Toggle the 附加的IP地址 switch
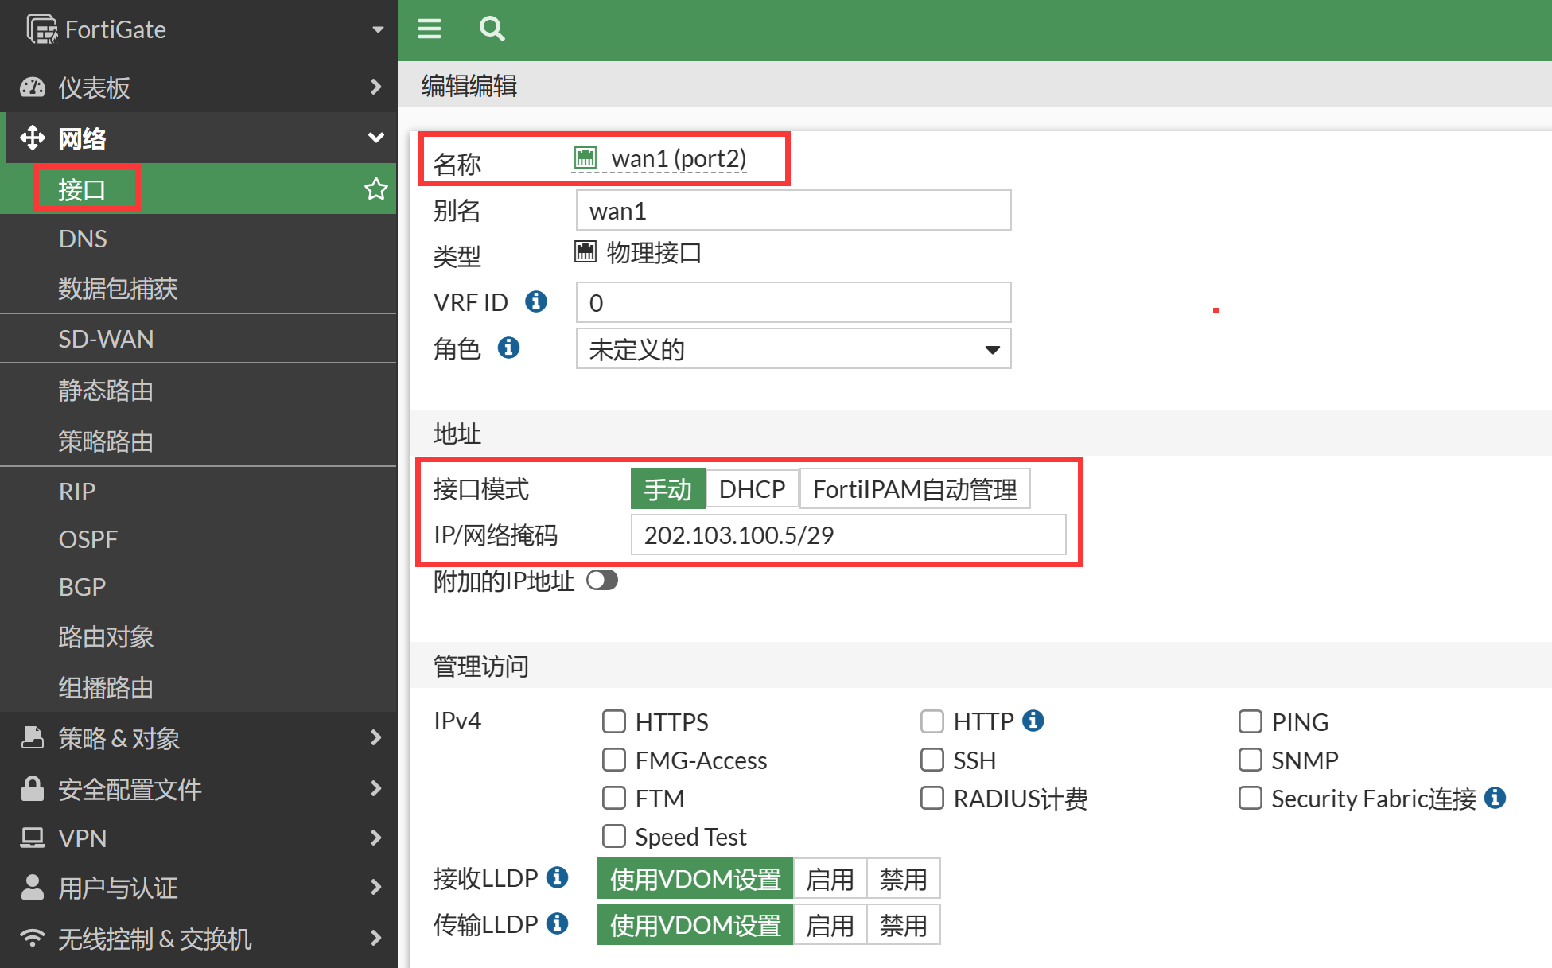 tap(602, 581)
